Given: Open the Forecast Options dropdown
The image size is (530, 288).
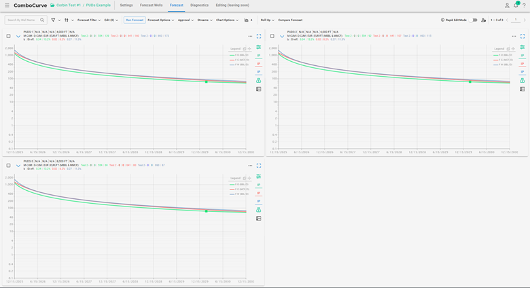Looking at the screenshot, I should [x=161, y=20].
